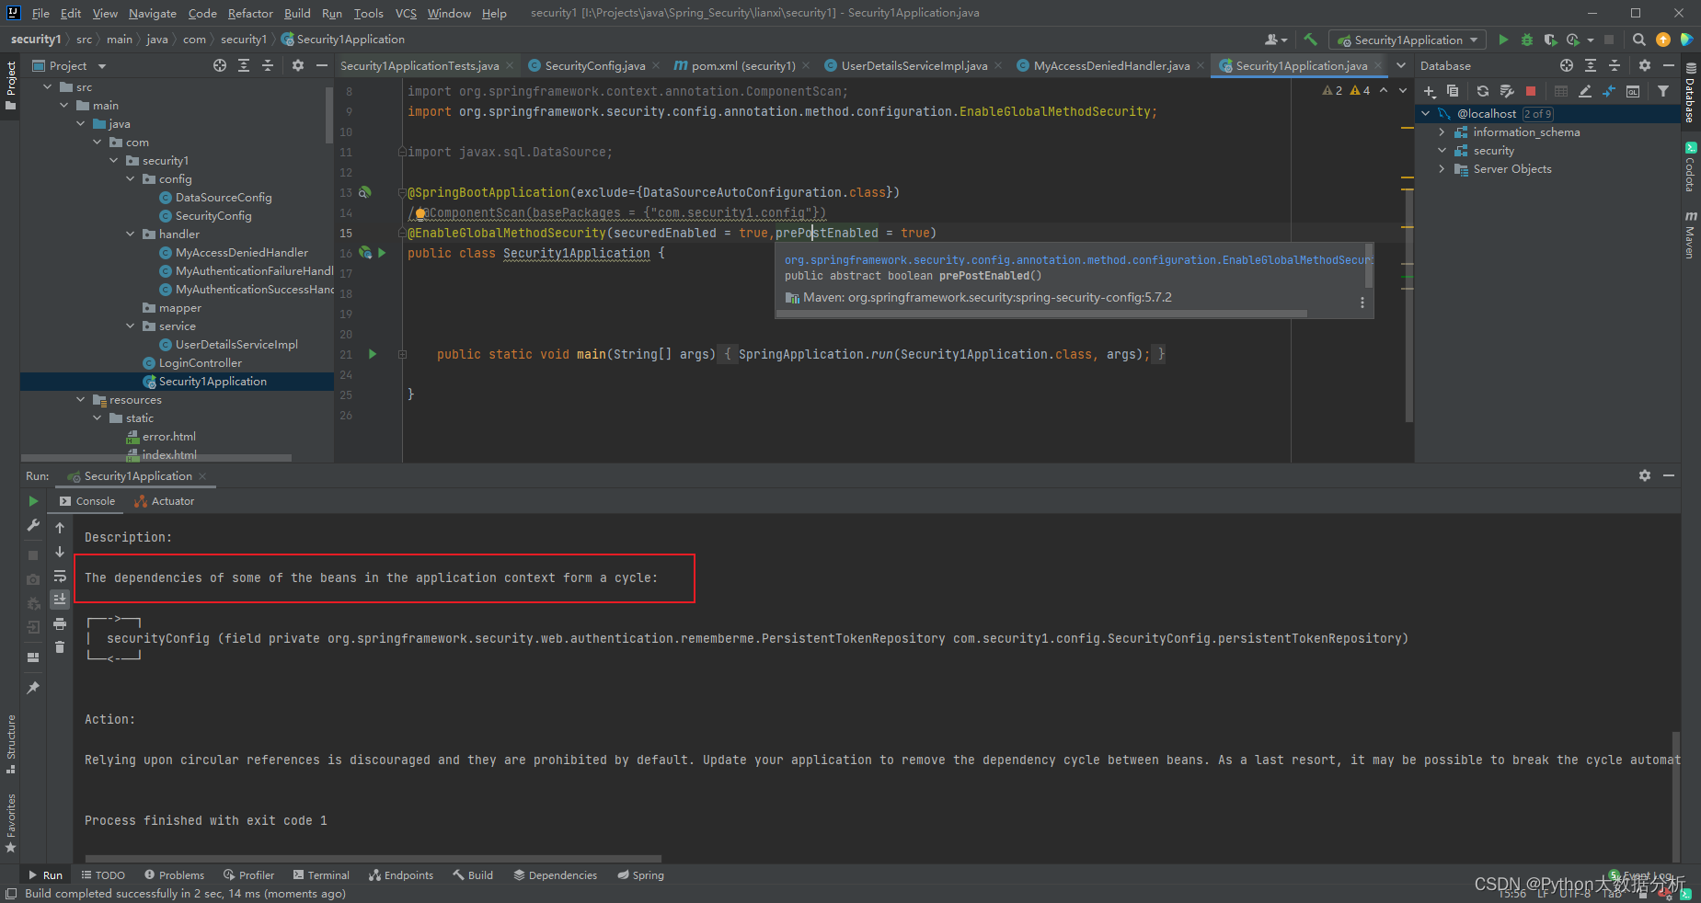Refresh the database connection
Viewport: 1701px width, 903px height.
pos(1482,91)
